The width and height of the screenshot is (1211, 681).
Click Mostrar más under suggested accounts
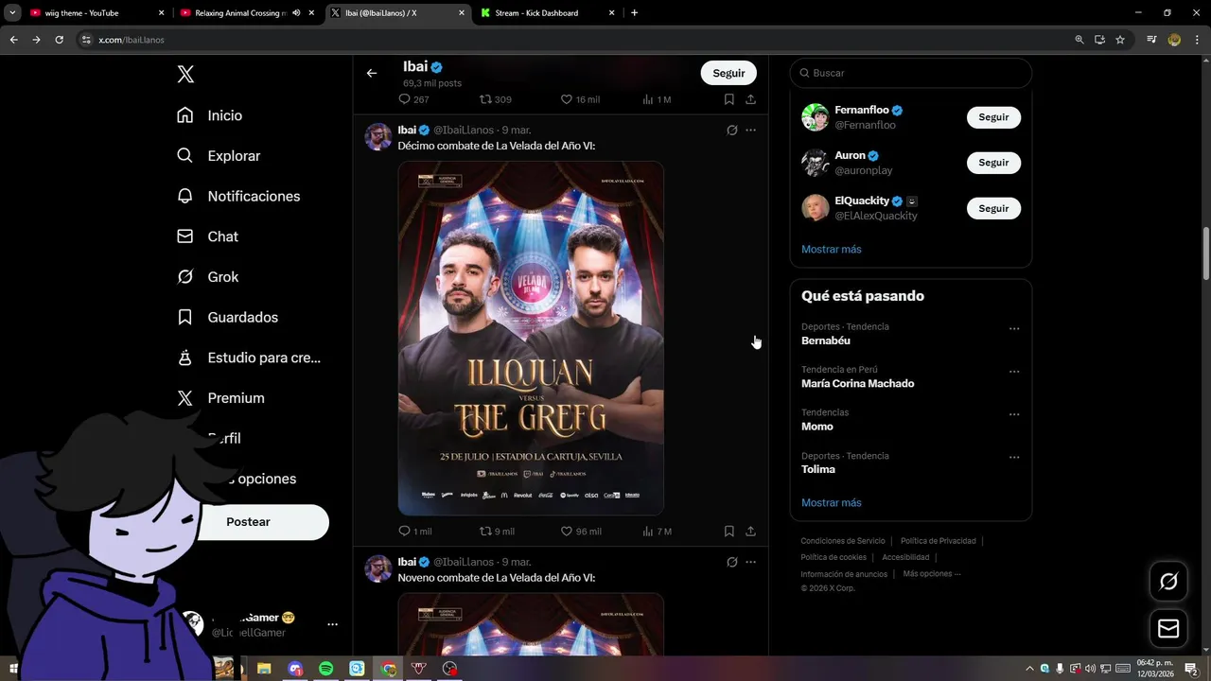pyautogui.click(x=832, y=249)
